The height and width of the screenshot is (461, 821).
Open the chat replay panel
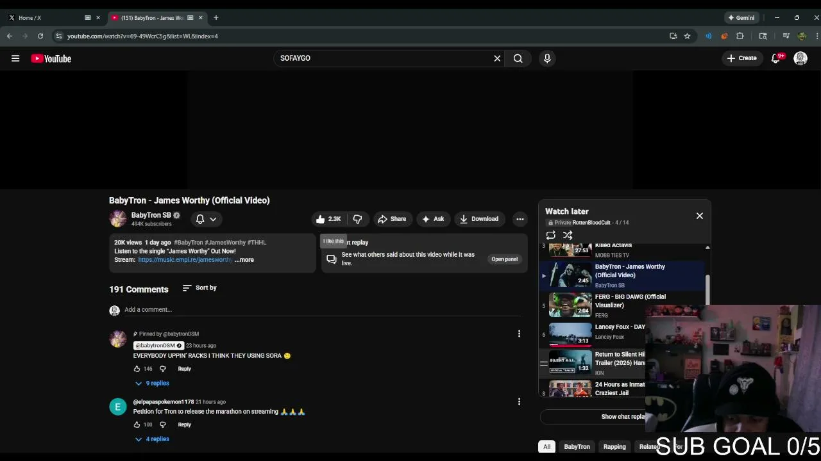pos(504,259)
